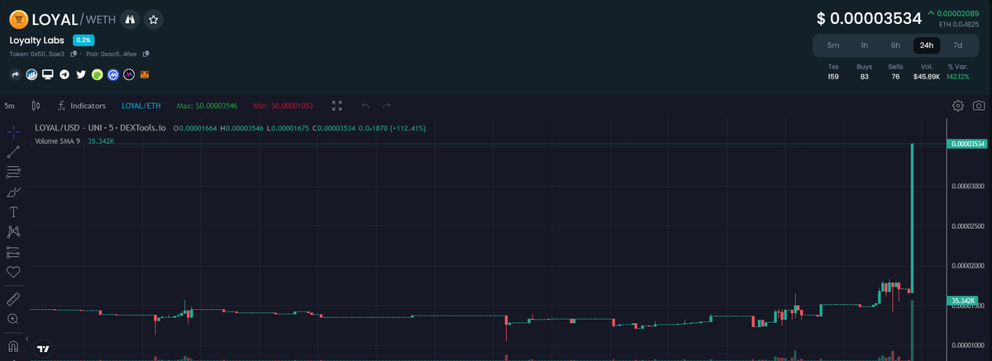Select the 1h stats timeframe tab
This screenshot has height=361, width=992.
coord(864,45)
